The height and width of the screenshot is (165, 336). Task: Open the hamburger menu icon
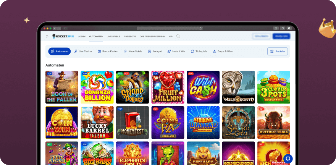tap(47, 36)
